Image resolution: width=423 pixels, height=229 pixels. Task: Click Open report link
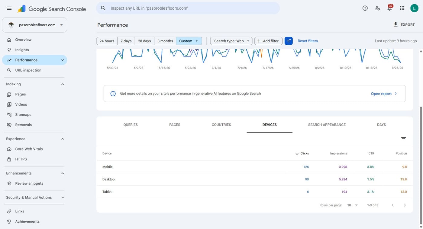pos(384,94)
